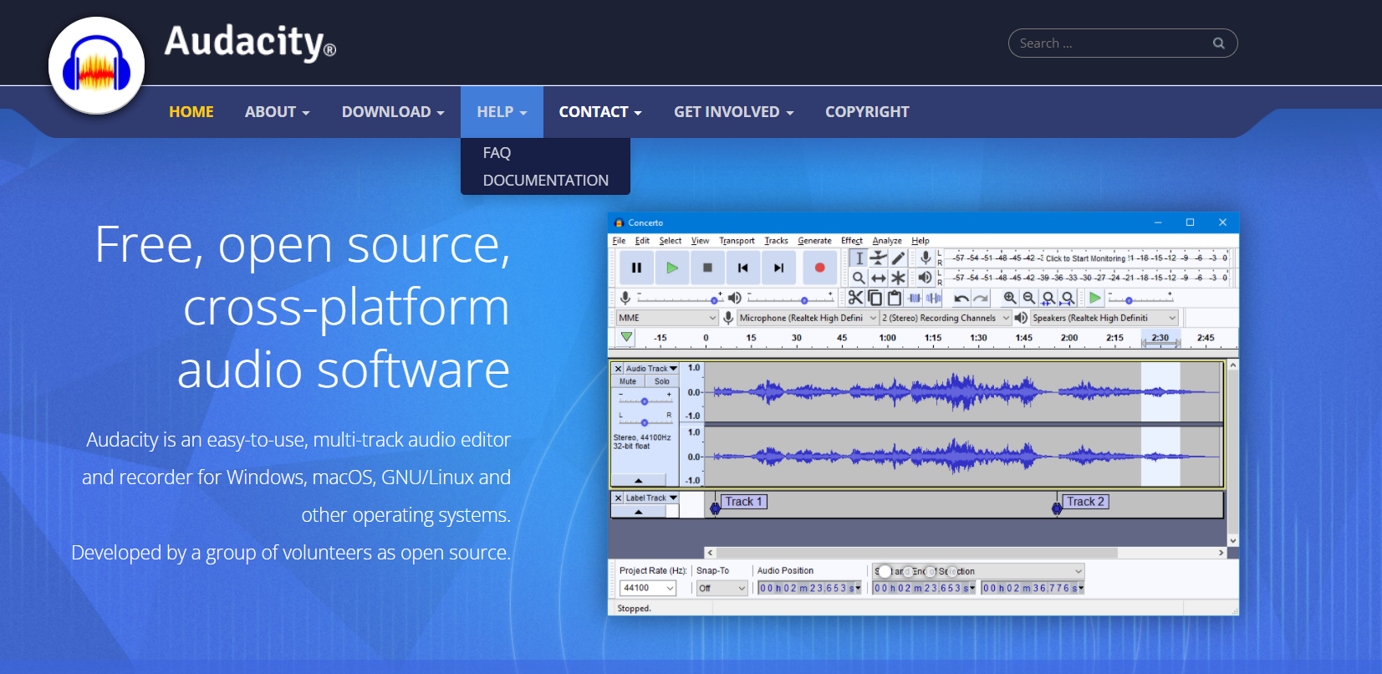
Task: Click the Audacity headphones logo
Action: coord(96,65)
